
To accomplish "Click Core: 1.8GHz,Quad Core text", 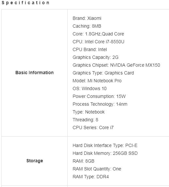I will coord(98,34).
